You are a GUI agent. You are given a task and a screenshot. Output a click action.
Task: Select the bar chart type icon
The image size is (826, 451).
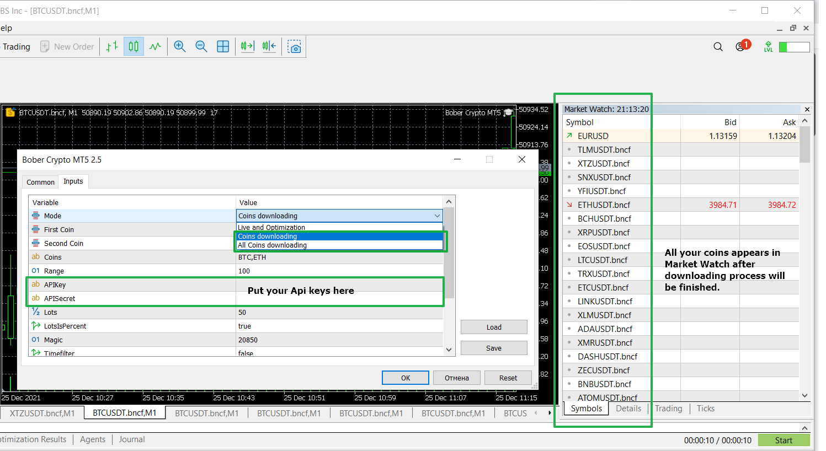(112, 47)
